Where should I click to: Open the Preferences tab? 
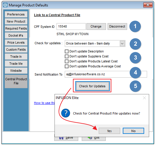click(16, 14)
